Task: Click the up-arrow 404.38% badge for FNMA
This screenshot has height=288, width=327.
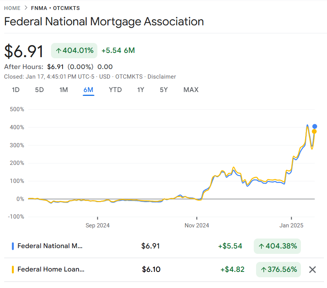Action: pyautogui.click(x=277, y=246)
